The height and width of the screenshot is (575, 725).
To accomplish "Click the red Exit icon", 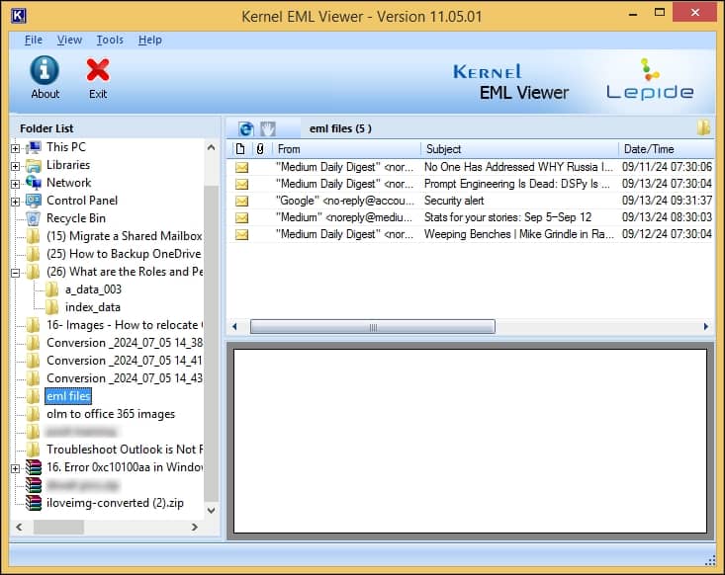I will pos(98,70).
